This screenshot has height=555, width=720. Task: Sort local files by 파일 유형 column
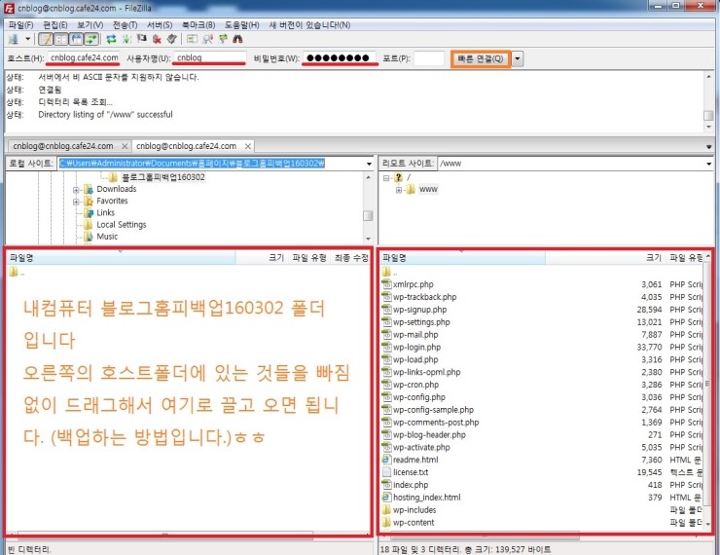309,258
